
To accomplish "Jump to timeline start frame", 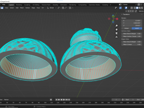I will 56,100.
